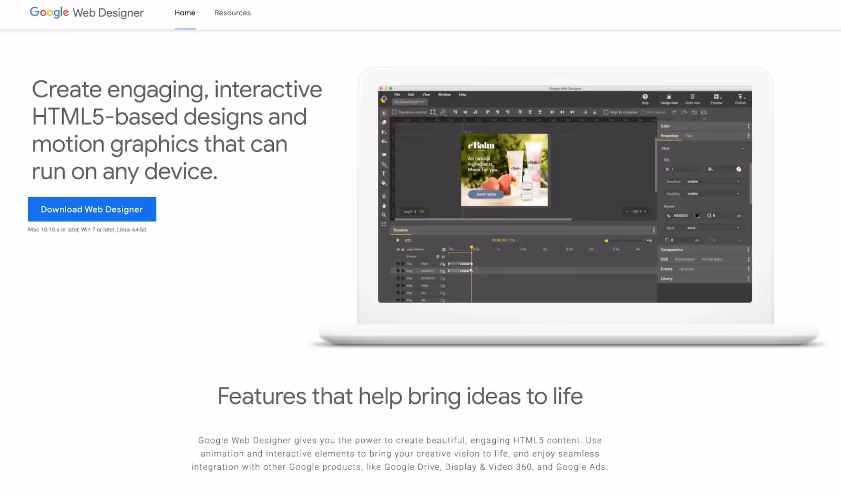Click the yellow playhead marker in the Timeline
This screenshot has width=841, height=497.
471,246
